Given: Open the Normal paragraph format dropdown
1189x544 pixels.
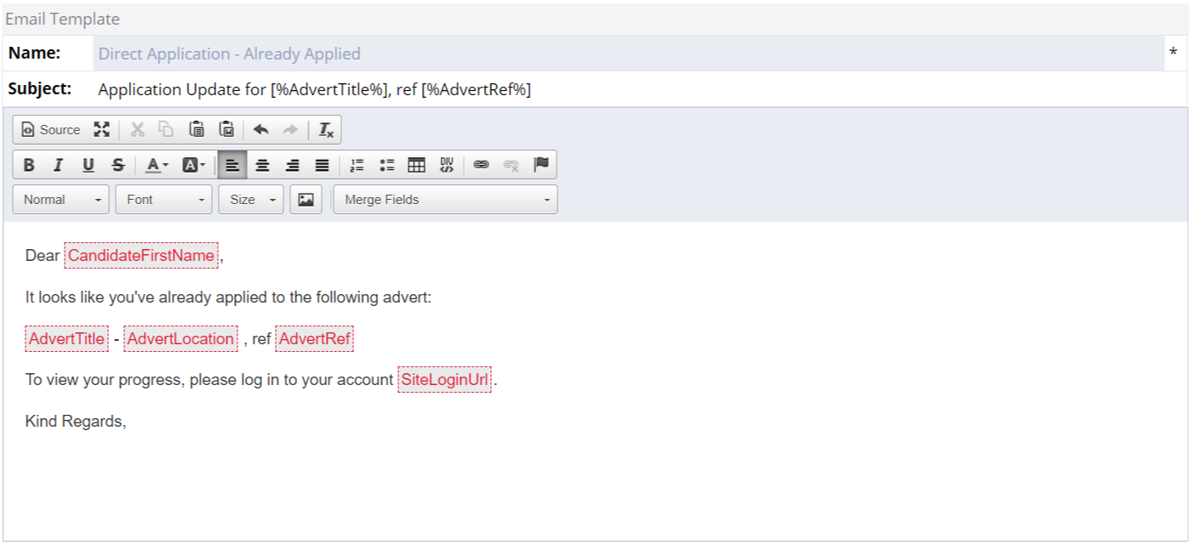Looking at the screenshot, I should (x=61, y=200).
